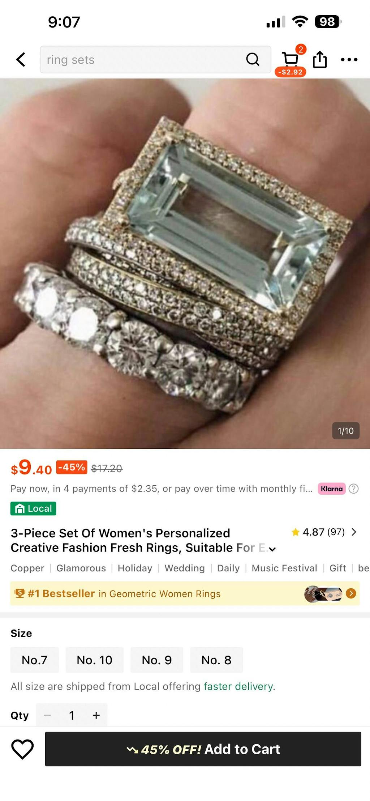370x801 pixels.
Task: Add item to wishlist with heart icon
Action: (22, 749)
